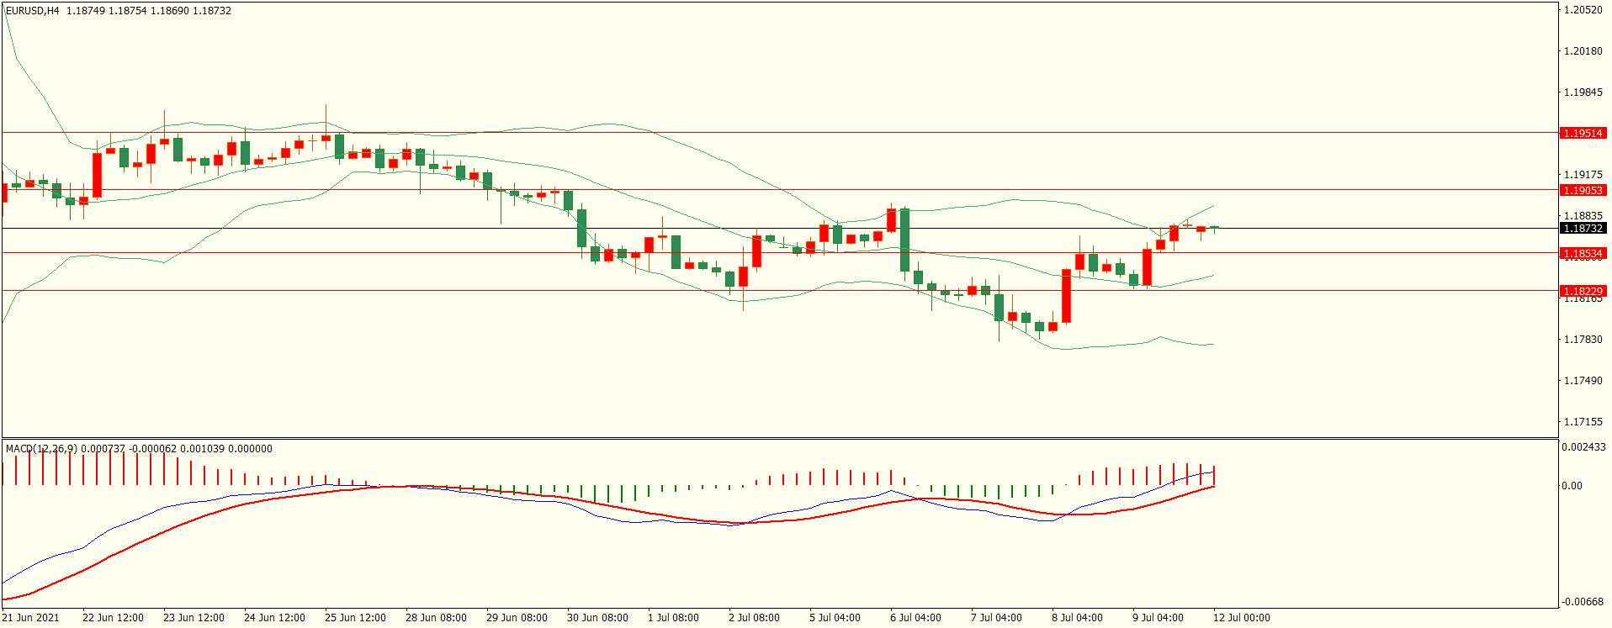This screenshot has height=628, width=1612.
Task: Click the 24 Jun 12:00 time label
Action: tap(274, 618)
